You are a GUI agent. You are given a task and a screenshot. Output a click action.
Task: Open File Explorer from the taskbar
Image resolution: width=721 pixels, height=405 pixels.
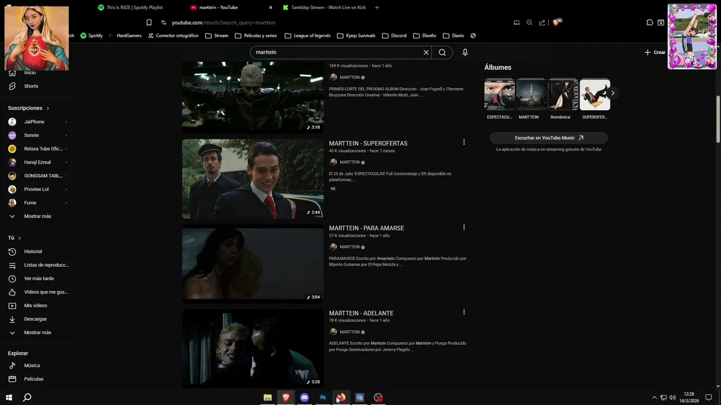point(268,398)
